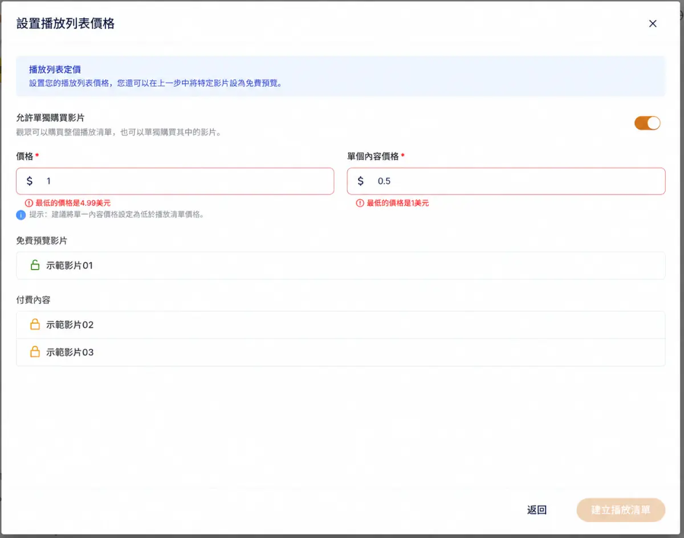Click the 單個內容價格 field label
The image size is (684, 538).
[373, 156]
